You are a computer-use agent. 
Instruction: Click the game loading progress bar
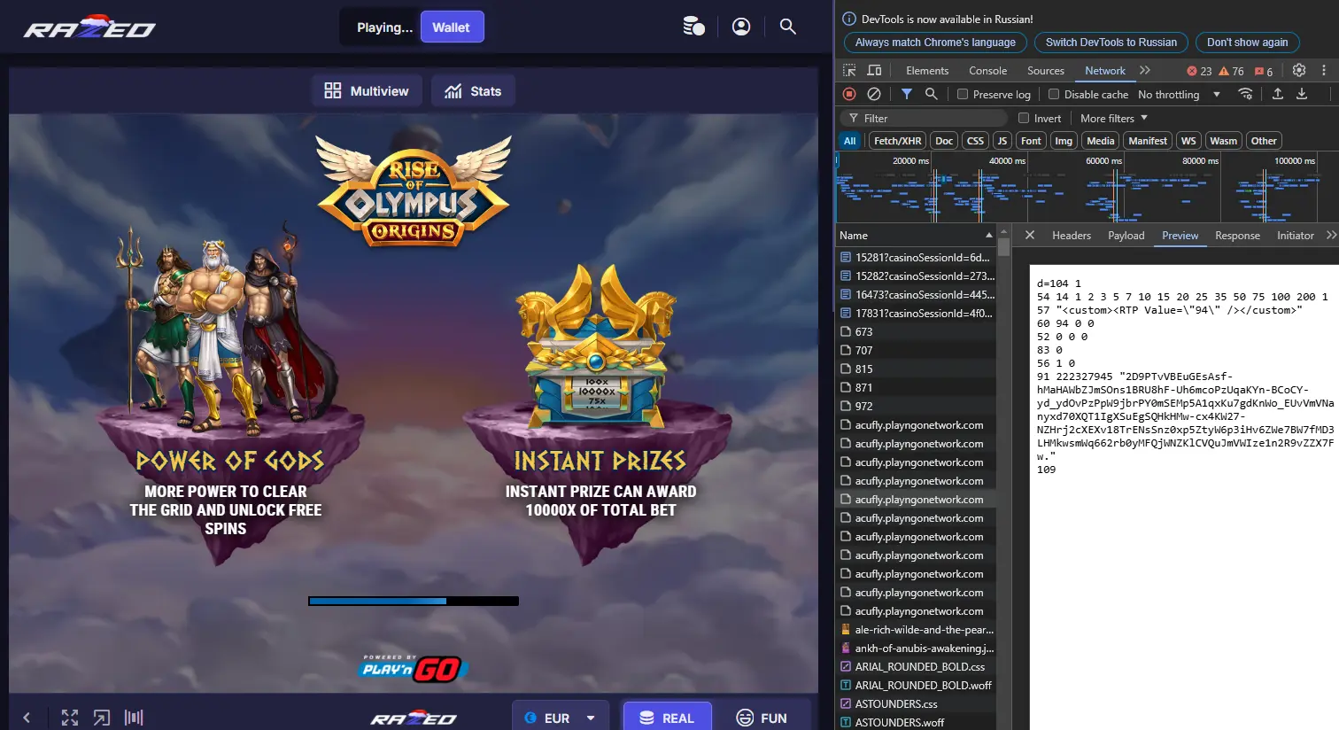414,601
